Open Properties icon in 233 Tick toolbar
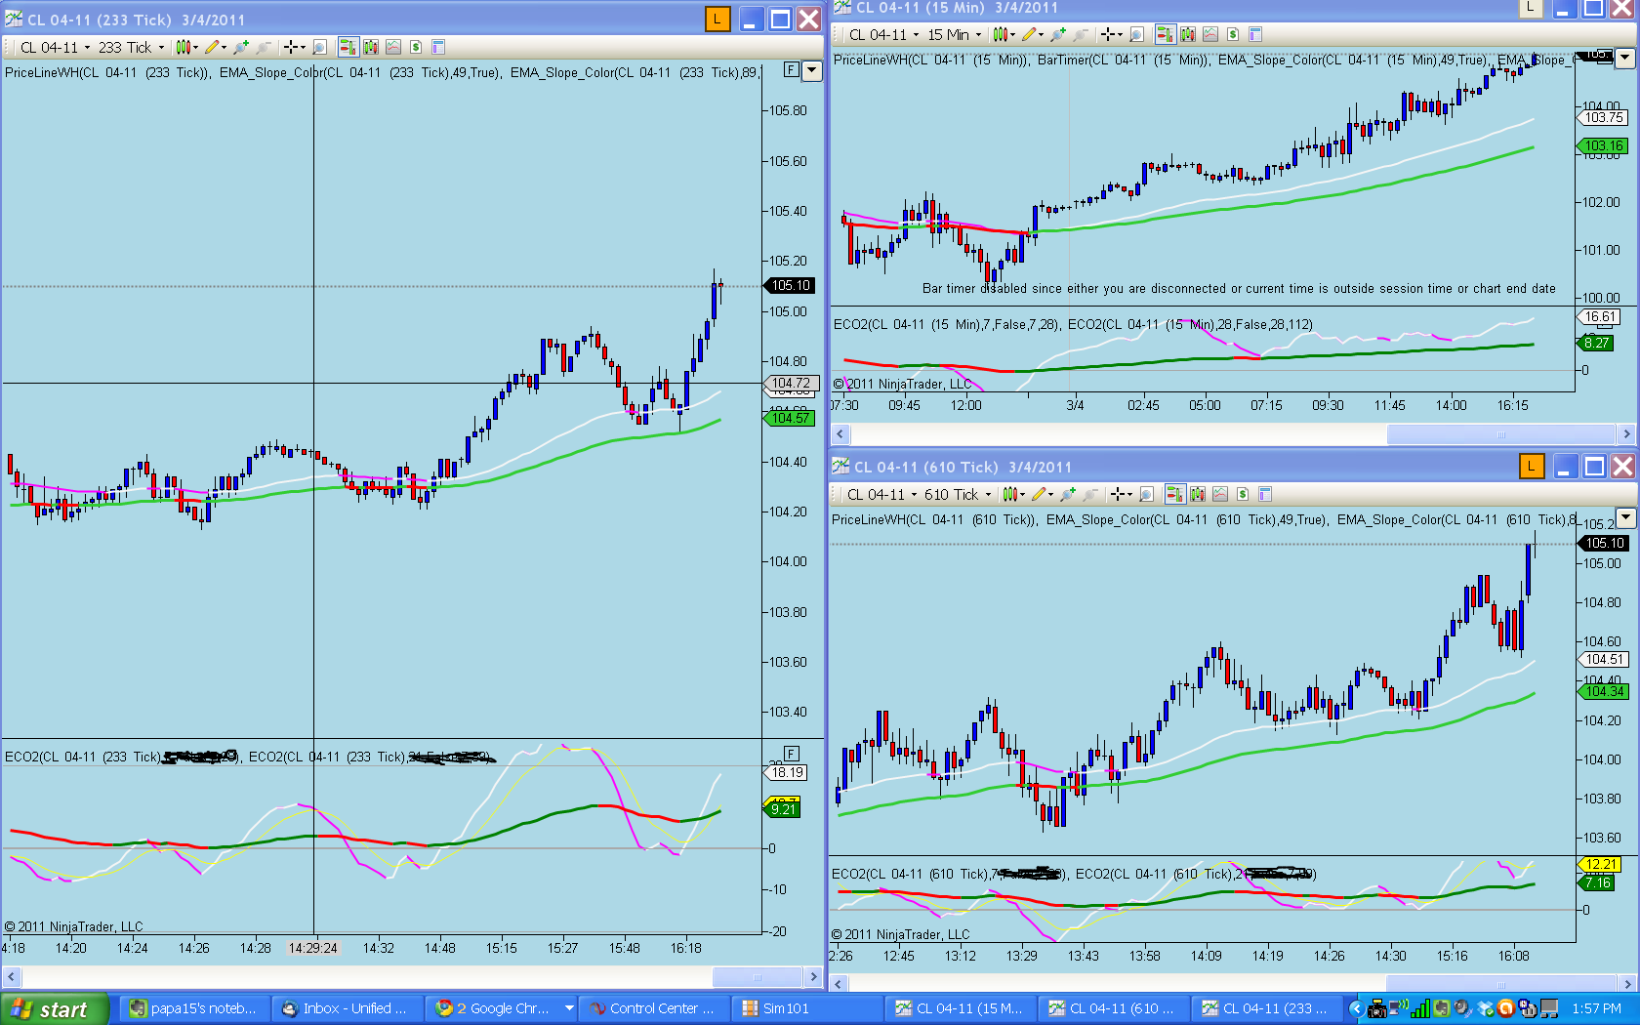Image resolution: width=1640 pixels, height=1025 pixels. 437,47
